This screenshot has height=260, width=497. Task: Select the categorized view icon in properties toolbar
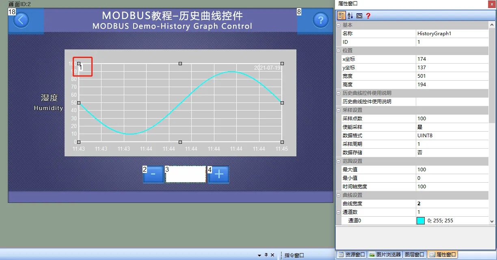click(x=342, y=15)
